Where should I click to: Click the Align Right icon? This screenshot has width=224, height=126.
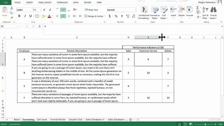69,16
